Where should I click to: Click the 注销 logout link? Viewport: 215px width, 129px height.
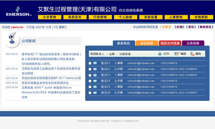point(179,27)
